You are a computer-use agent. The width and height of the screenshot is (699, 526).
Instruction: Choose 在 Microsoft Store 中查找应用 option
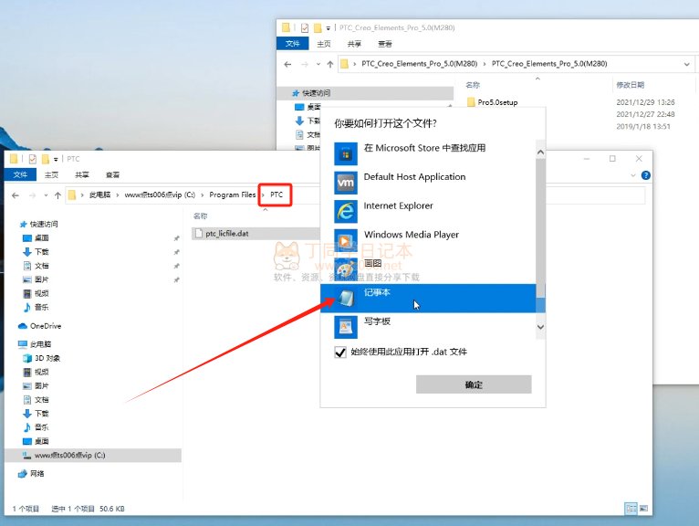pos(424,148)
